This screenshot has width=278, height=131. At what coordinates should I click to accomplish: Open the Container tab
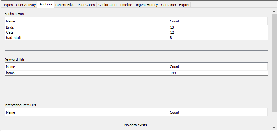pos(168,5)
